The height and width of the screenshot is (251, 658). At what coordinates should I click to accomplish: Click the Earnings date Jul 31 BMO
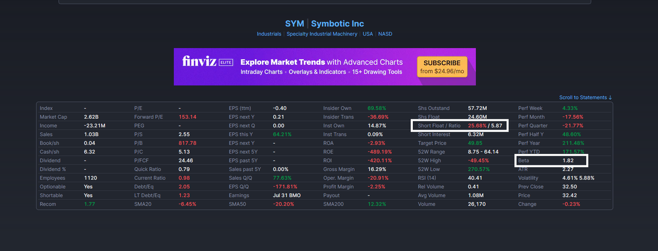(x=287, y=195)
